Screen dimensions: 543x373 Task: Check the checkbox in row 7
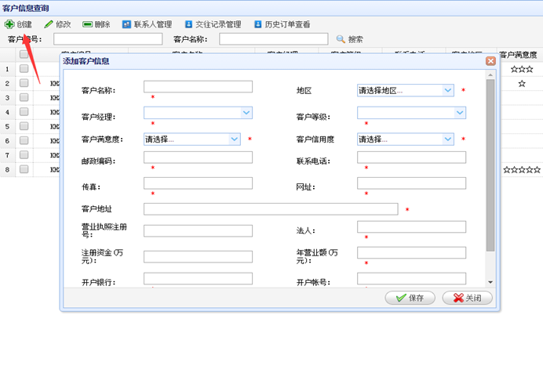[x=24, y=155]
